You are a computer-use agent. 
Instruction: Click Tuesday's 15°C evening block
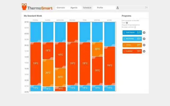coord(48,89)
